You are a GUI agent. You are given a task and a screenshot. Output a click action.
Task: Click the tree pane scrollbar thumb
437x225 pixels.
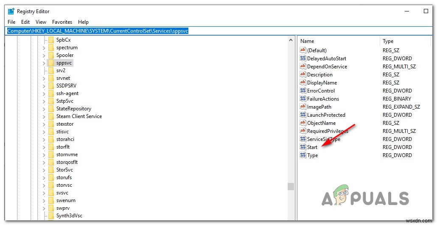point(291,186)
